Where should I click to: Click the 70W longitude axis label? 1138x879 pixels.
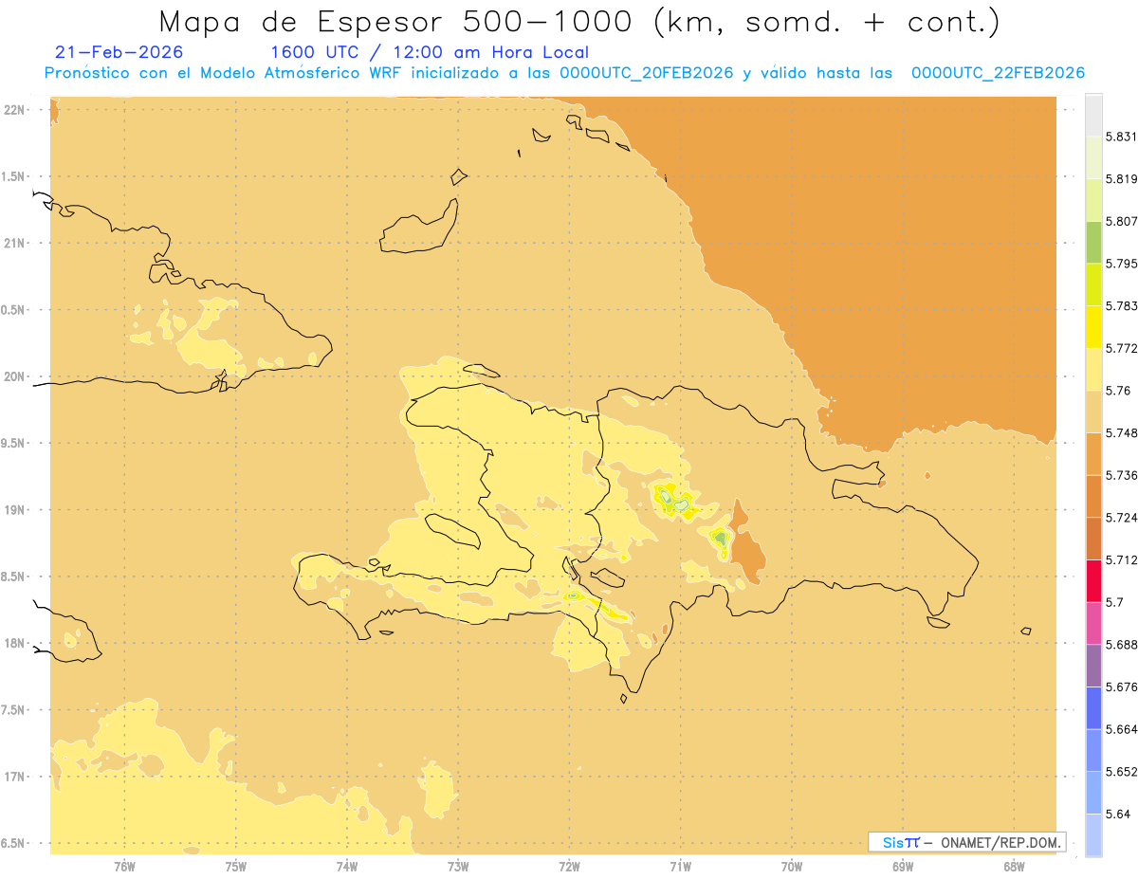click(x=792, y=866)
